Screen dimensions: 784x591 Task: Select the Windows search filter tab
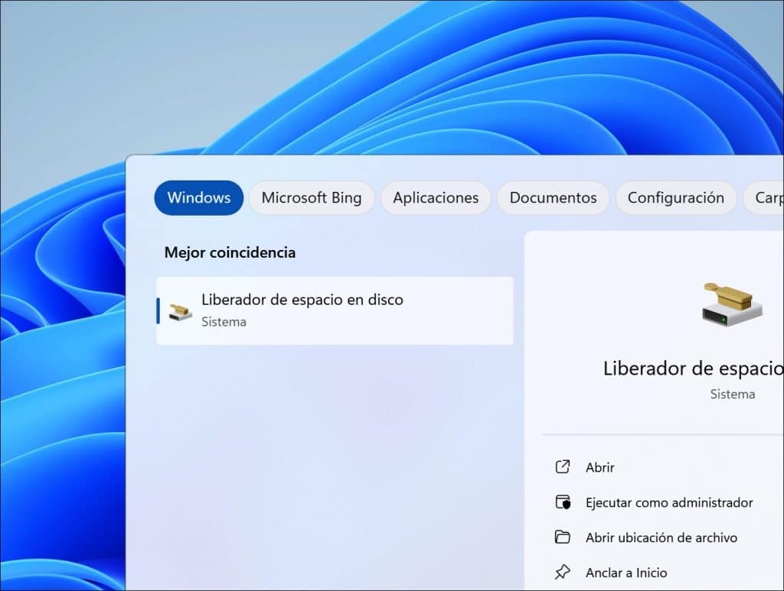click(x=198, y=198)
